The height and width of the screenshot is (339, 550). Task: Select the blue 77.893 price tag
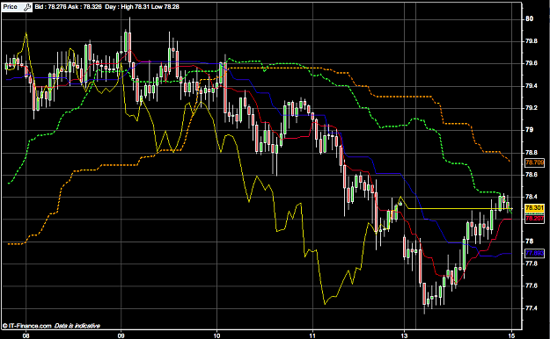click(x=534, y=253)
